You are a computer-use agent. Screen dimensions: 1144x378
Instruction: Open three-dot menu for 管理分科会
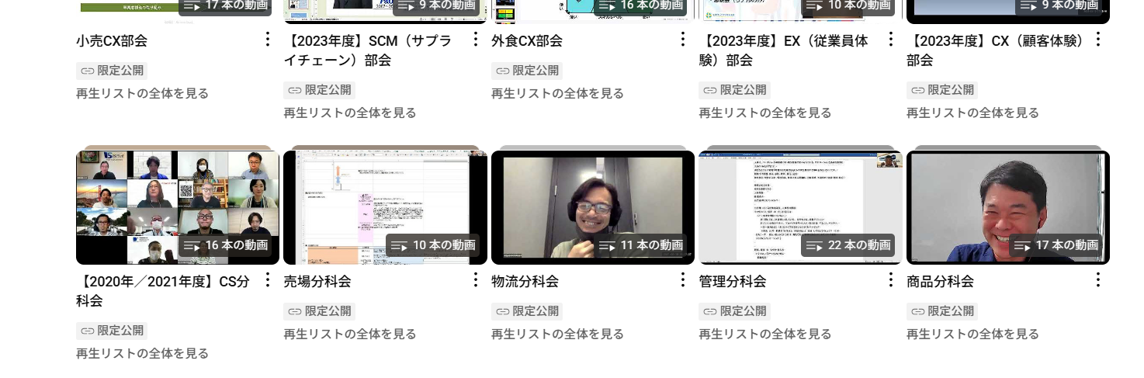[891, 280]
